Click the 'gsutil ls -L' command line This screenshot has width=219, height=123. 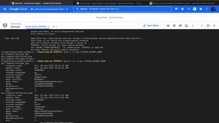coord(85,61)
